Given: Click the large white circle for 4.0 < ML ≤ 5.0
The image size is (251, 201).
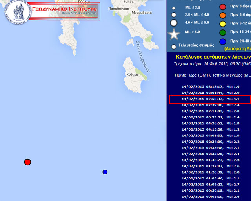Looking at the screenshot, I should point(174,22).
